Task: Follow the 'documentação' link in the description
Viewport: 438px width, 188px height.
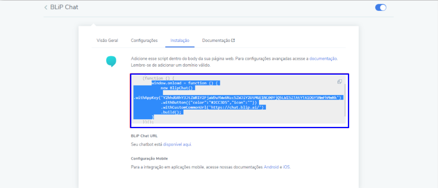Action: point(323,59)
